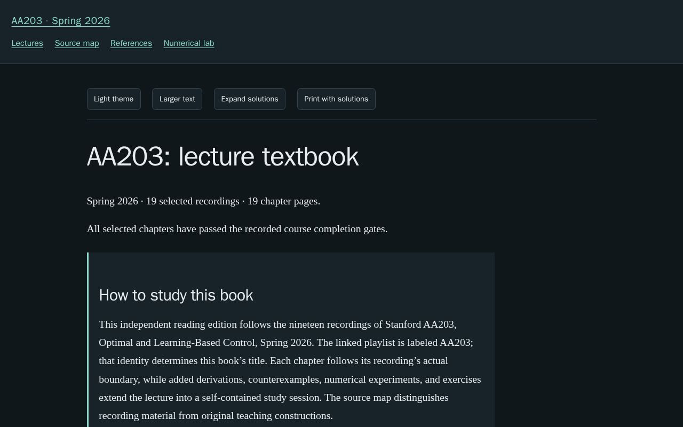Open the Source map link
Image resolution: width=683 pixels, height=427 pixels.
(x=77, y=43)
